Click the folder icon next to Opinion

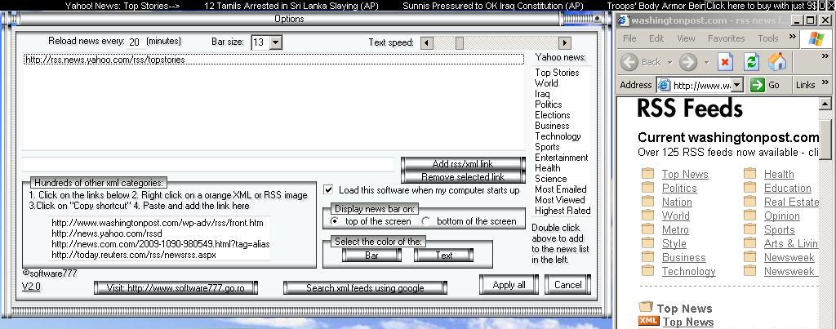tap(750, 216)
